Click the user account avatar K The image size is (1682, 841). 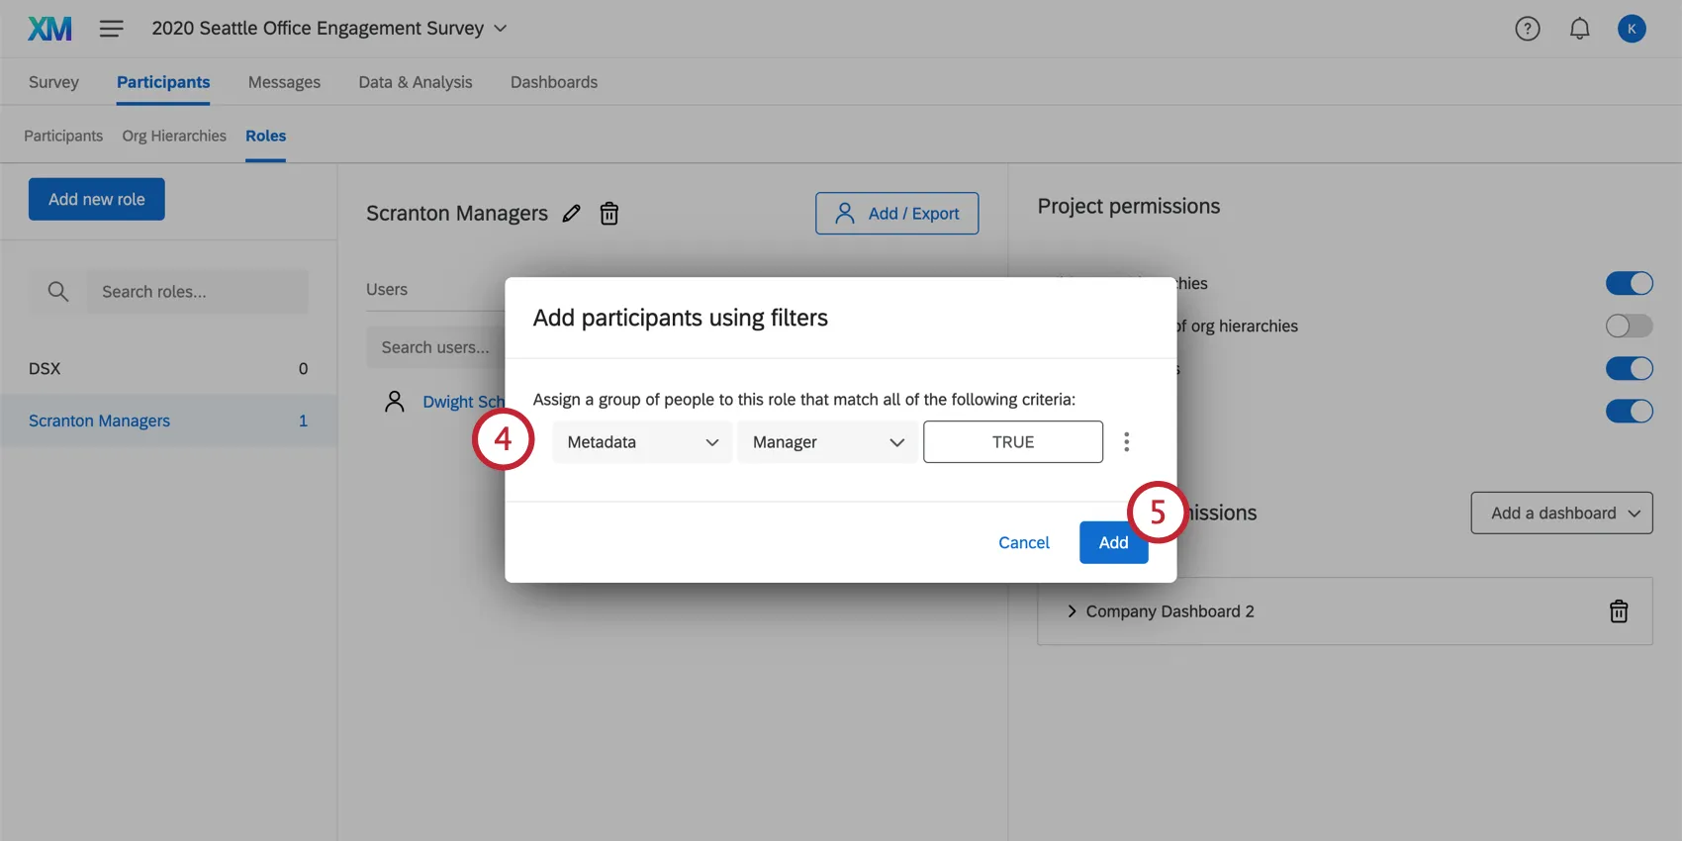click(1632, 29)
